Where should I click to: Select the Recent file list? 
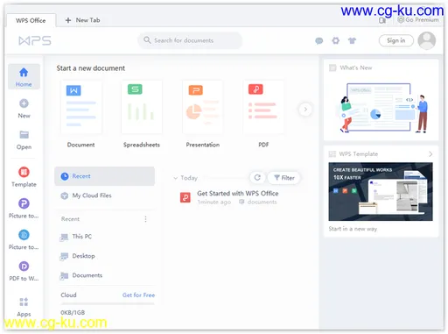coord(104,176)
